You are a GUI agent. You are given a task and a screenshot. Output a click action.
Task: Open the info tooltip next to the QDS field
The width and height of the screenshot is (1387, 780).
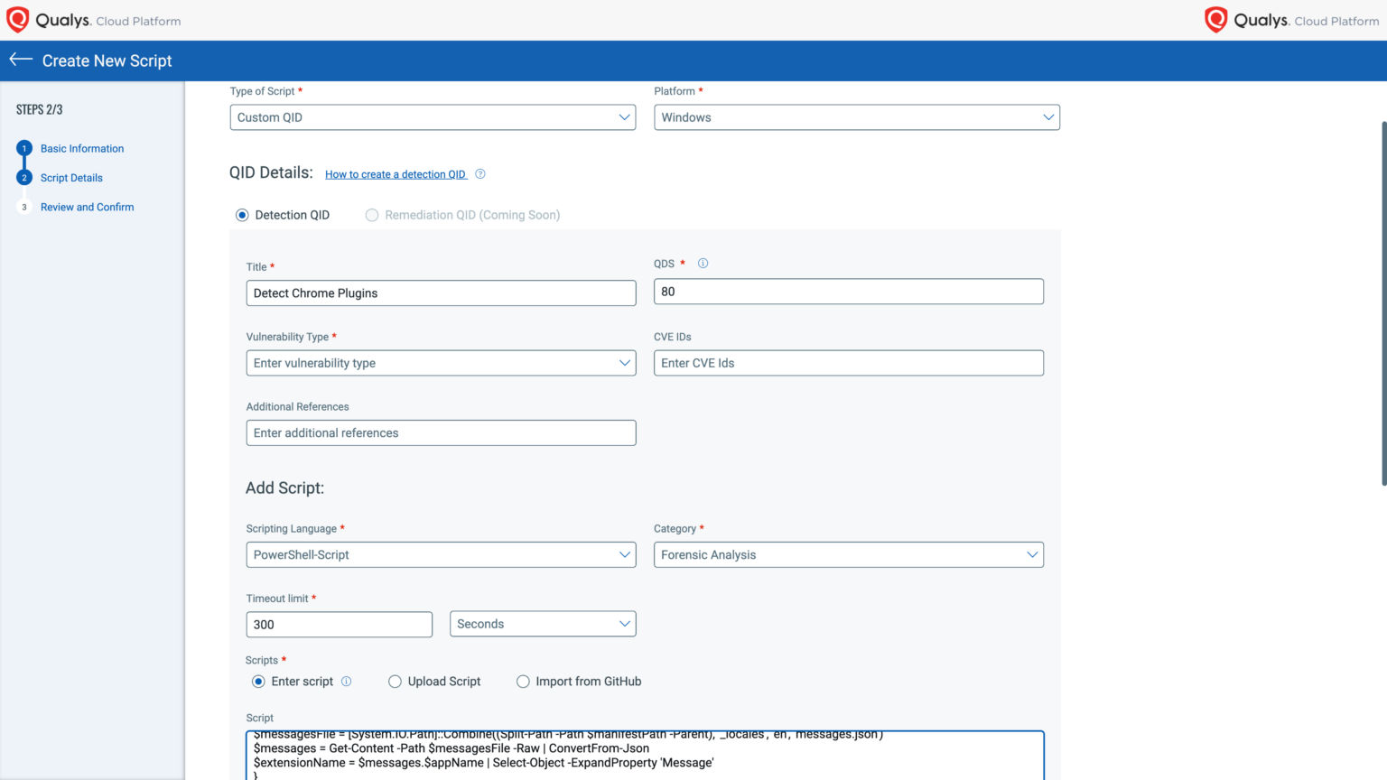(x=703, y=263)
